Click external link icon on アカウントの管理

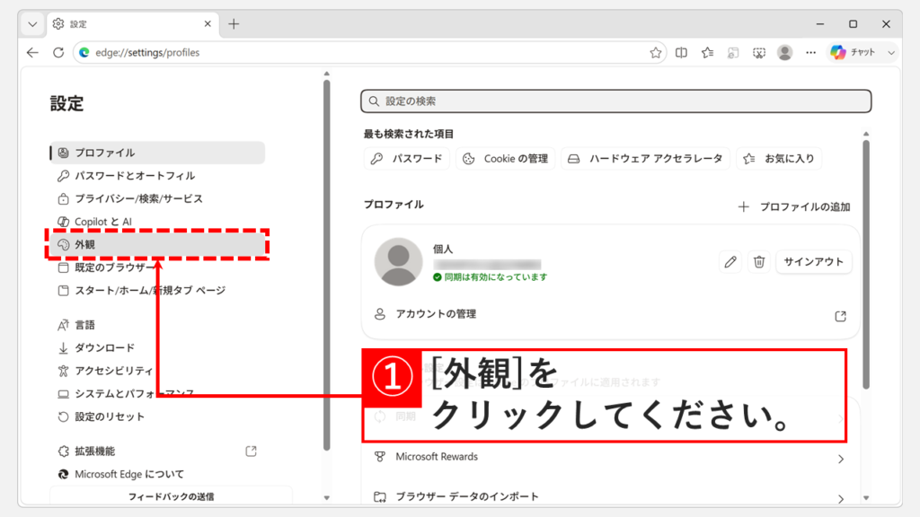point(840,316)
